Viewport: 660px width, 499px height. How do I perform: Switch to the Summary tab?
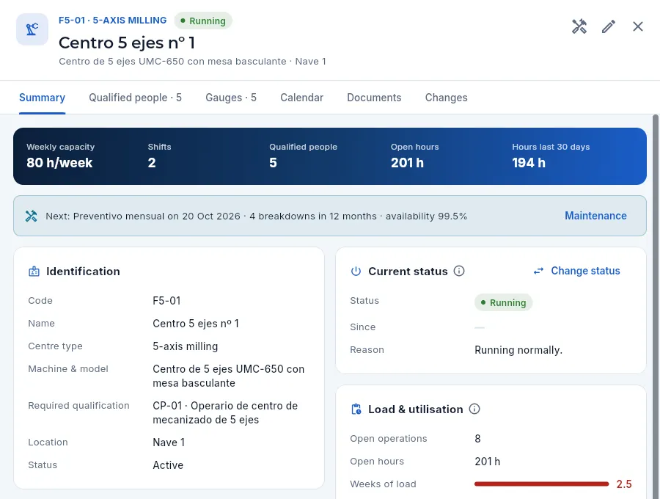coord(42,98)
